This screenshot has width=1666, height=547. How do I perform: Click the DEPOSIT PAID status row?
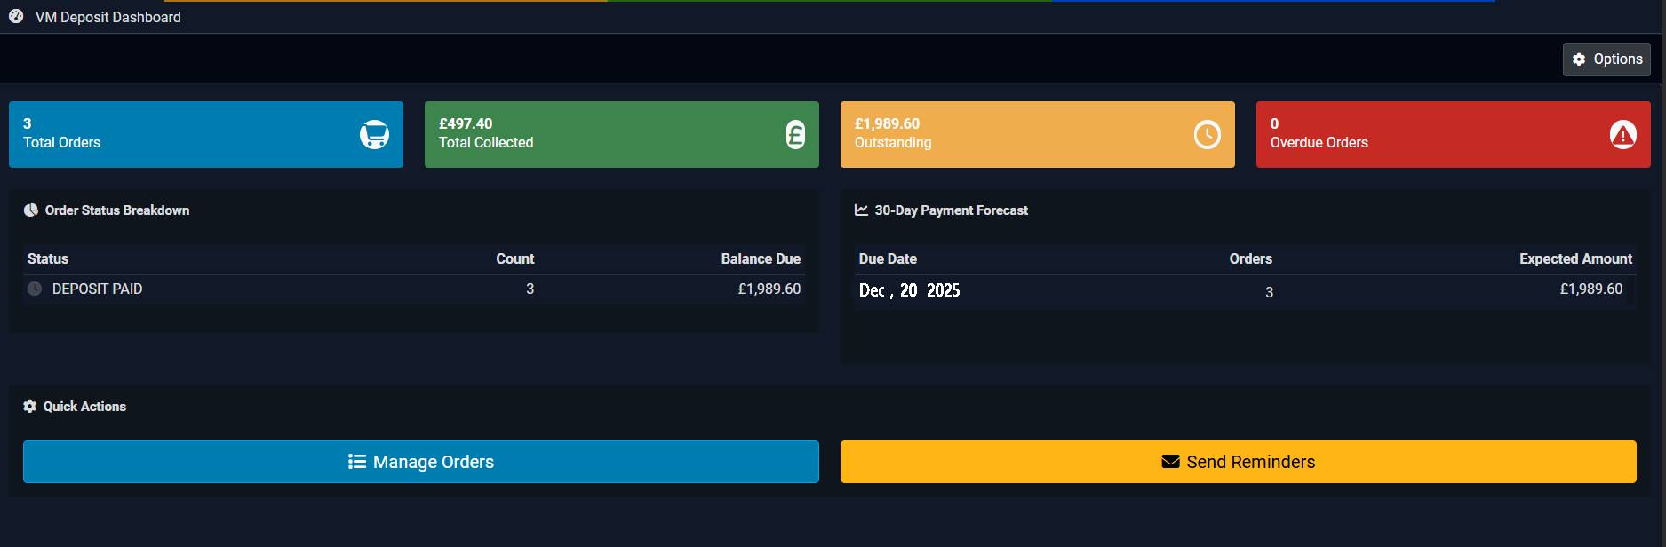(414, 289)
